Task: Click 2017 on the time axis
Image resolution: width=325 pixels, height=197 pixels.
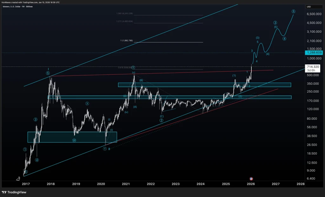Action: point(26,184)
